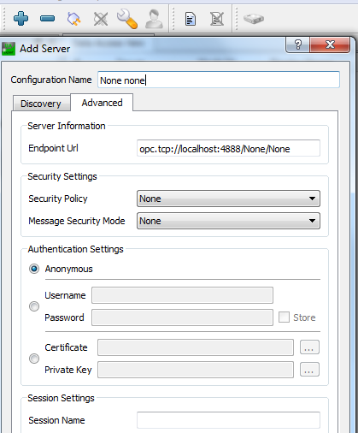The height and width of the screenshot is (433, 358).
Task: Select the Anonymous authentication radio button
Action: click(34, 269)
